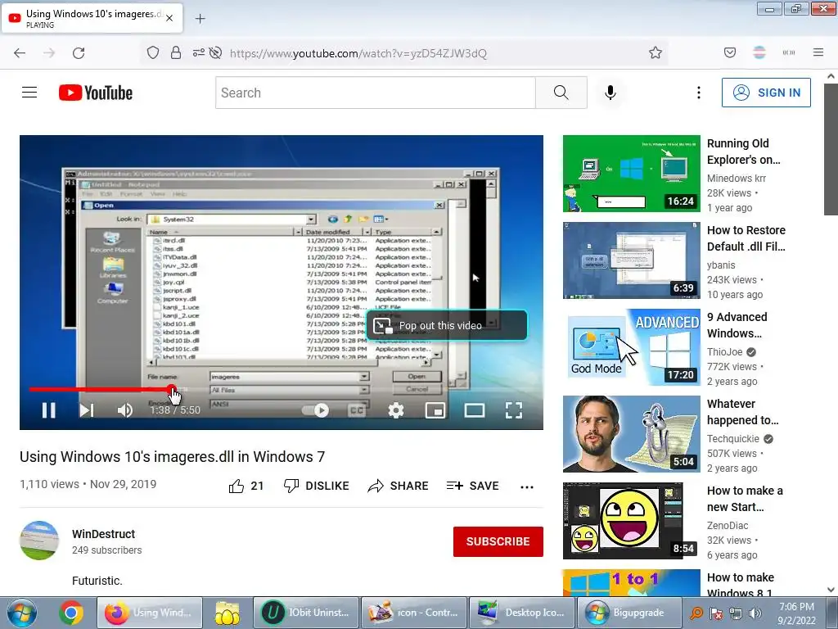Viewport: 838px width, 629px height.
Task: View site security lock info
Action: [x=175, y=52]
